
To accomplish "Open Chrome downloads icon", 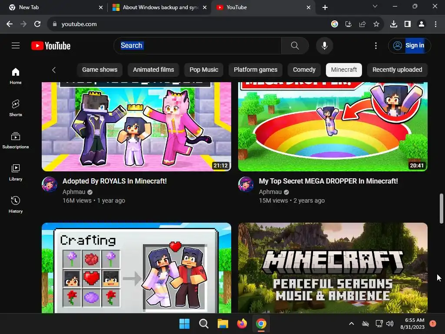I will [x=394, y=24].
